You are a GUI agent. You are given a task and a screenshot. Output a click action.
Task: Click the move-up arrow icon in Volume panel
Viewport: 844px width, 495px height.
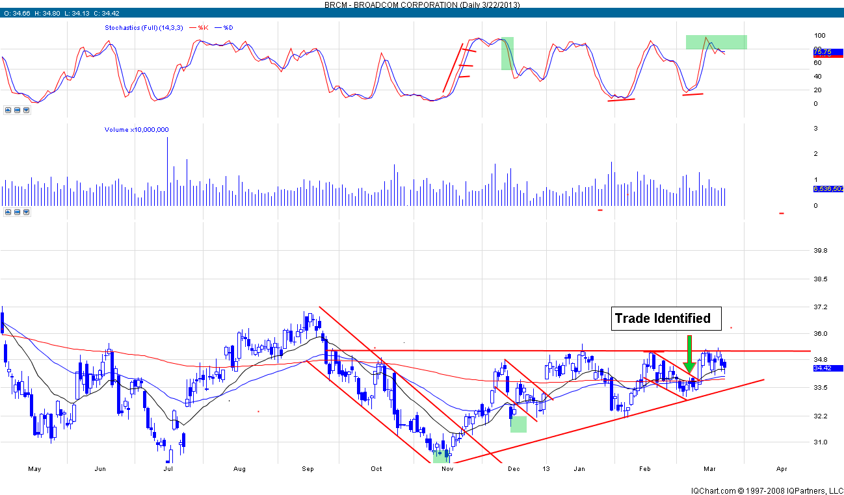[x=8, y=212]
